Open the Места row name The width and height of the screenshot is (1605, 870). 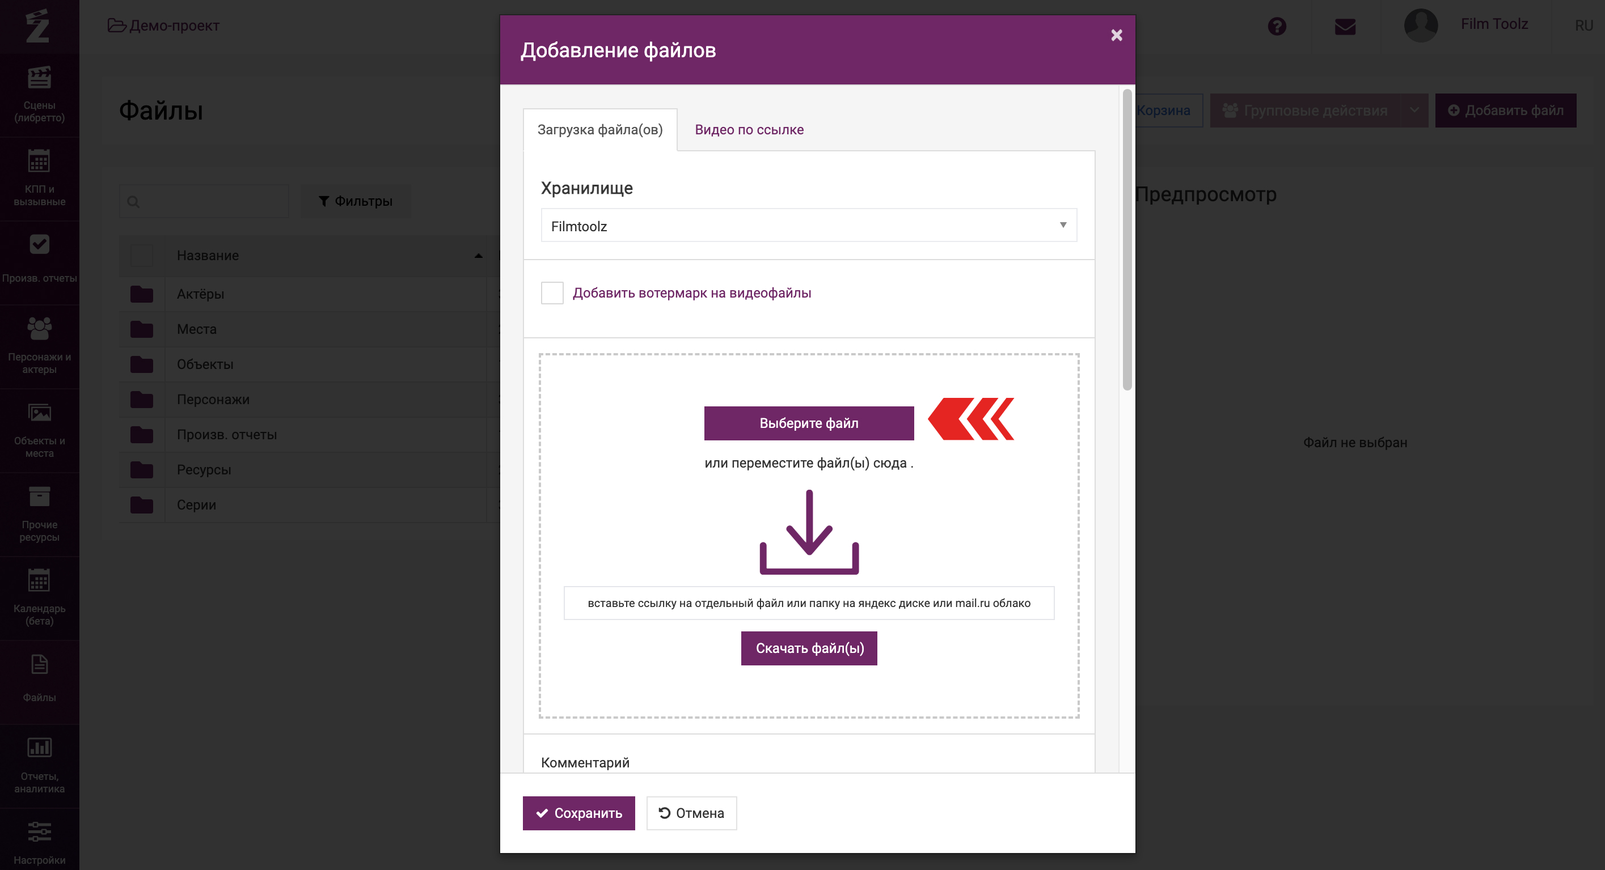pos(196,329)
